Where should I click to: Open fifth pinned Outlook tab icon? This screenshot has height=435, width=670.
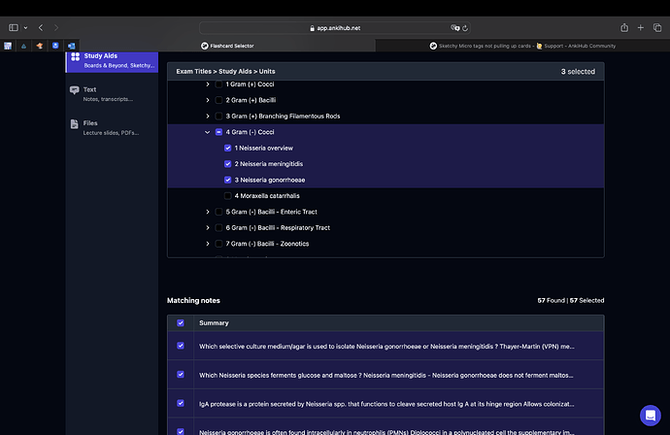coord(71,46)
